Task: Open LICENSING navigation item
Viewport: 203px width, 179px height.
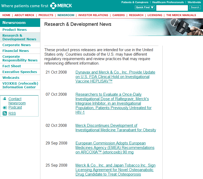Action: click(x=155, y=15)
